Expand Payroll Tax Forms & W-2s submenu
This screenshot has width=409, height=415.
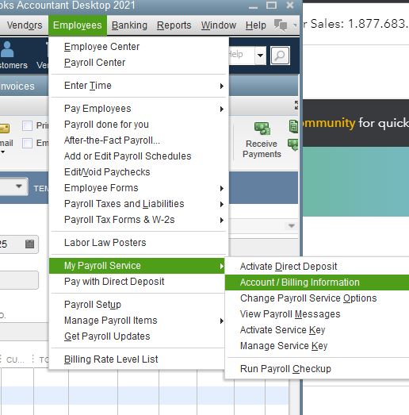(x=139, y=220)
